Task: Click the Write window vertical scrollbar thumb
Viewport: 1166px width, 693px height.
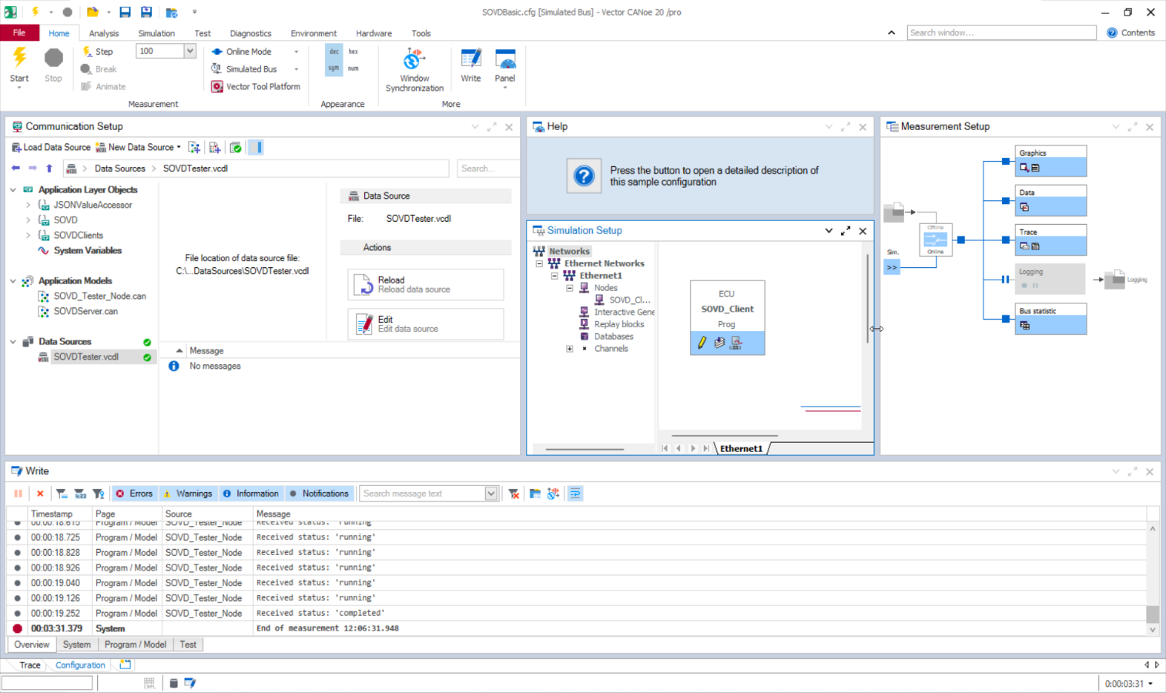Action: (1153, 614)
